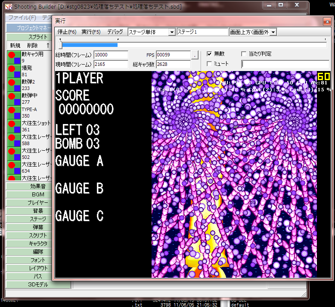This screenshot has width=335, height=307.
Task: Click the 大往生ショット sprite icon
Action: tap(14, 126)
